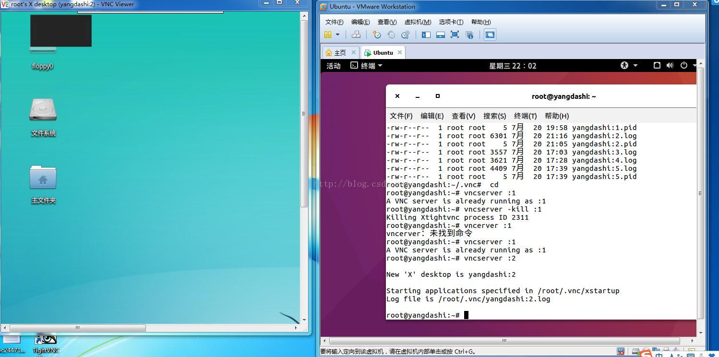This screenshot has height=357, width=719.
Task: Click the Sogou input method S icon
Action: 646,354
